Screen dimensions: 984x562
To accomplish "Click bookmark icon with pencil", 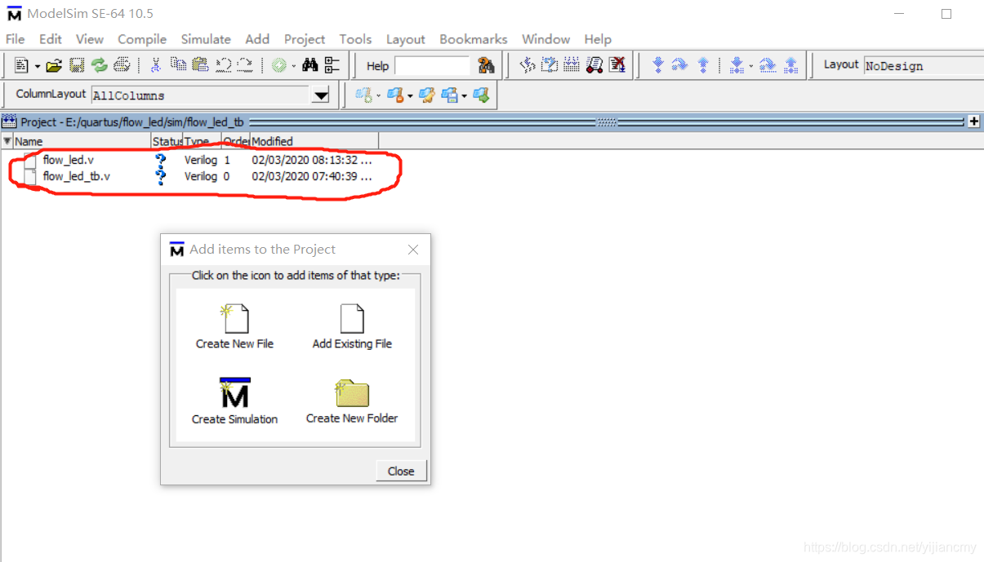I will (x=427, y=95).
